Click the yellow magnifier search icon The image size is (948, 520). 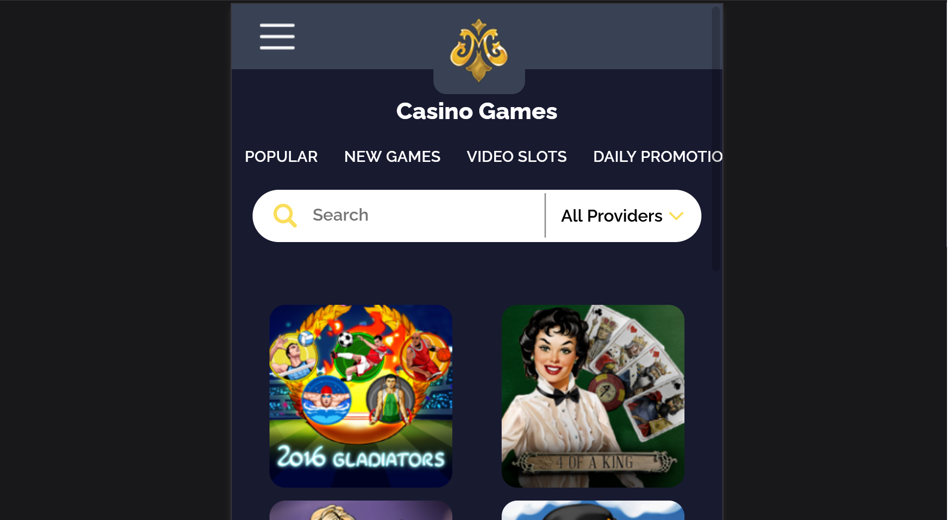coord(285,216)
